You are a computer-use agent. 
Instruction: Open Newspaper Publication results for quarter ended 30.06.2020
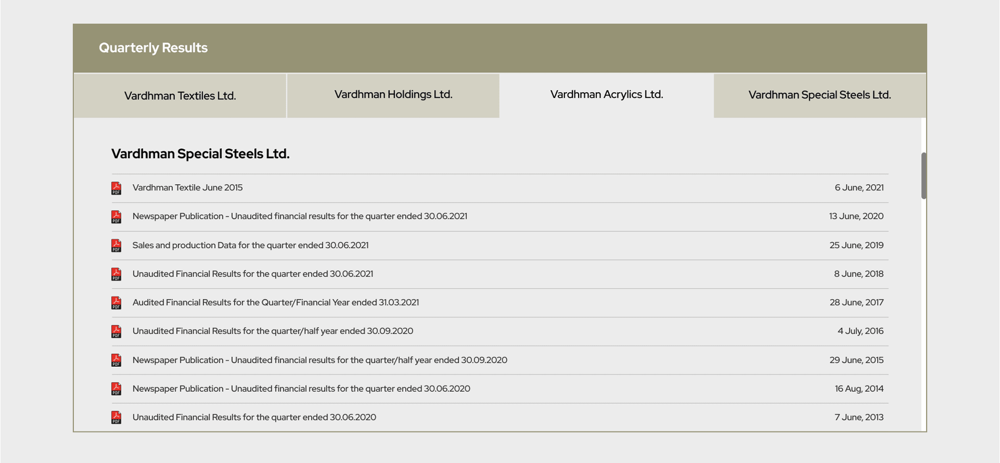(301, 389)
